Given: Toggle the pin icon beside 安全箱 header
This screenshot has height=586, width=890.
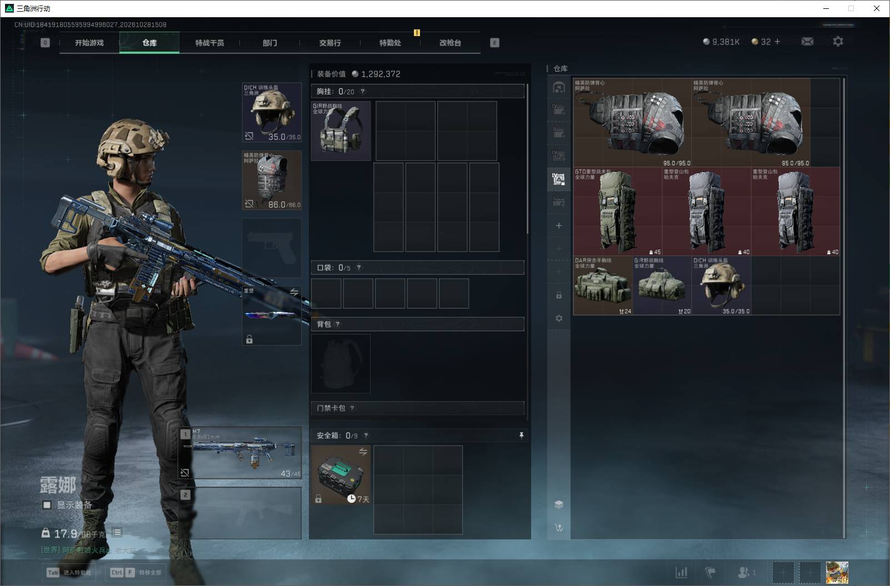Looking at the screenshot, I should click(521, 436).
